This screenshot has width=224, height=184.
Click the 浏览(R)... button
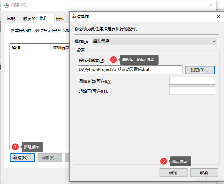coord(200,70)
